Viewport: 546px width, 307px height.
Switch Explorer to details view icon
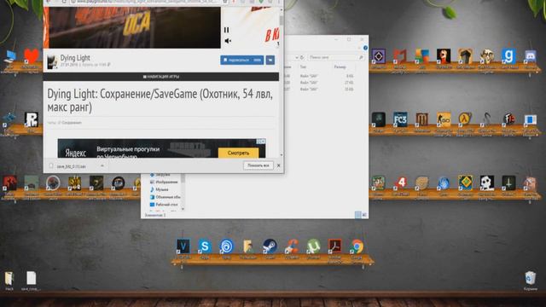pyautogui.click(x=357, y=215)
